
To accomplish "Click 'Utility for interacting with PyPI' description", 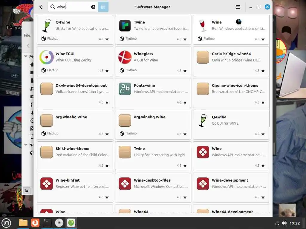I will (x=159, y=155).
